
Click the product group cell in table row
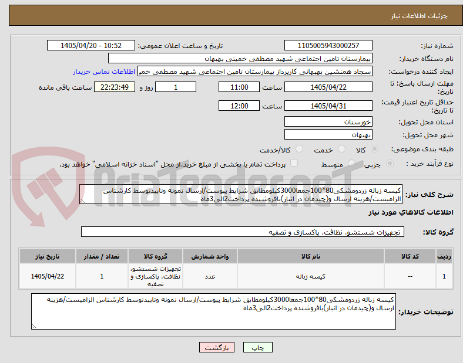pyautogui.click(x=155, y=276)
